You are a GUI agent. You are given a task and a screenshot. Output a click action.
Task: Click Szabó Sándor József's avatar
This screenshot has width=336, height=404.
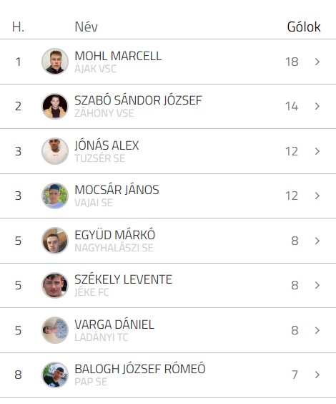55,106
